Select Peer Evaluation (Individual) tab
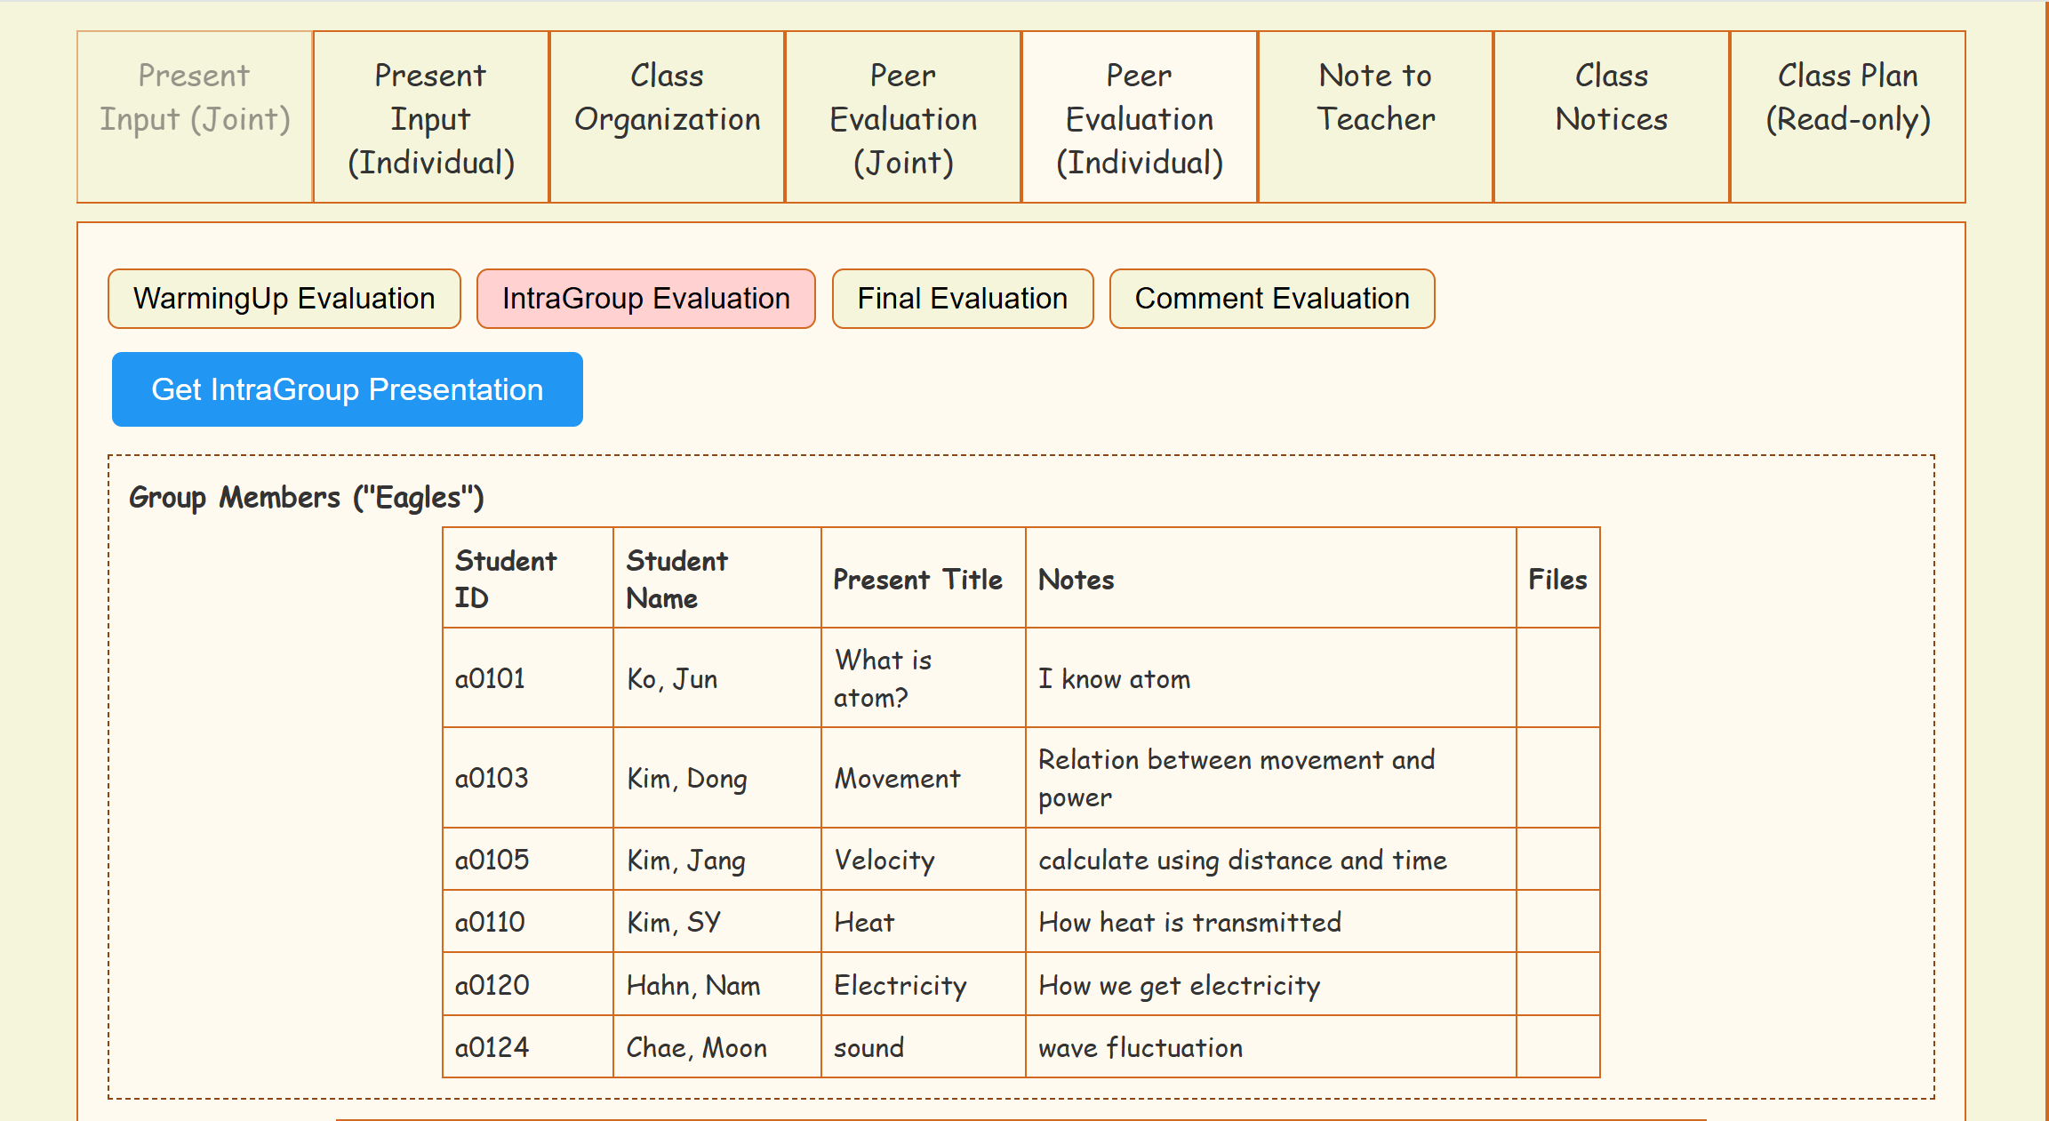The image size is (2049, 1121). pyautogui.click(x=1140, y=116)
